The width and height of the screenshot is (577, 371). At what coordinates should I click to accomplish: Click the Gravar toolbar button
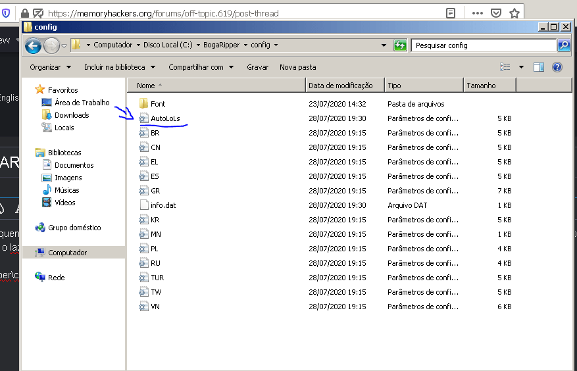258,67
